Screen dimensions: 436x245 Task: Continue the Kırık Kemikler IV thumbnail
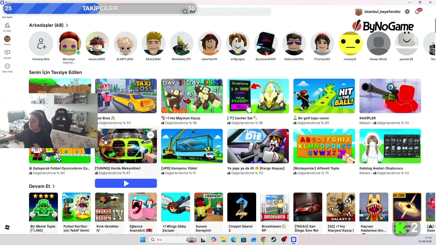(x=110, y=207)
